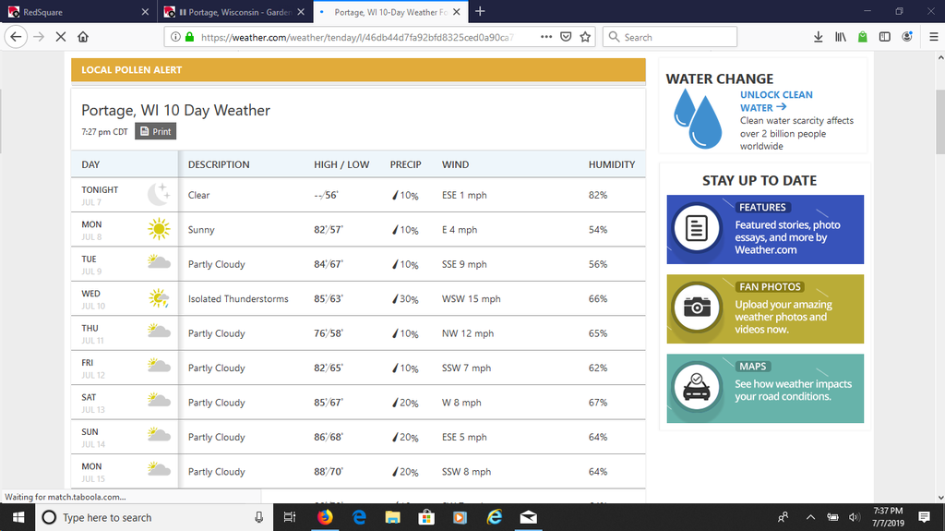945x531 pixels.
Task: Select the Portage 10-Day Weather tab
Action: 390,11
